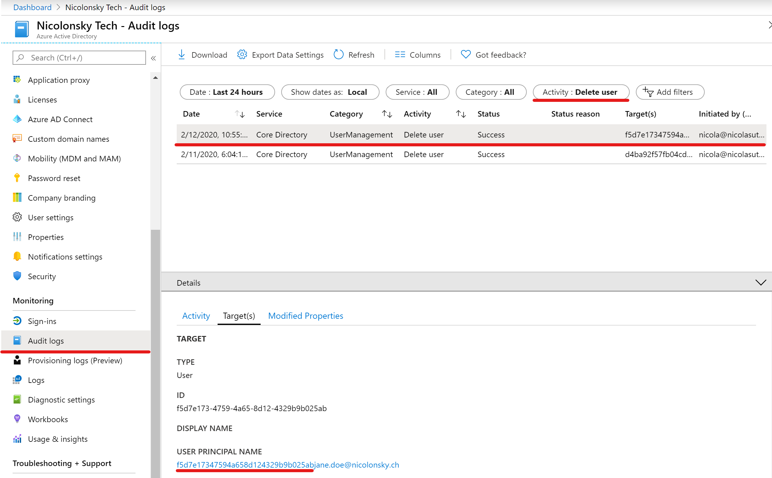
Task: Open the Activity Delete user filter
Action: coord(581,92)
